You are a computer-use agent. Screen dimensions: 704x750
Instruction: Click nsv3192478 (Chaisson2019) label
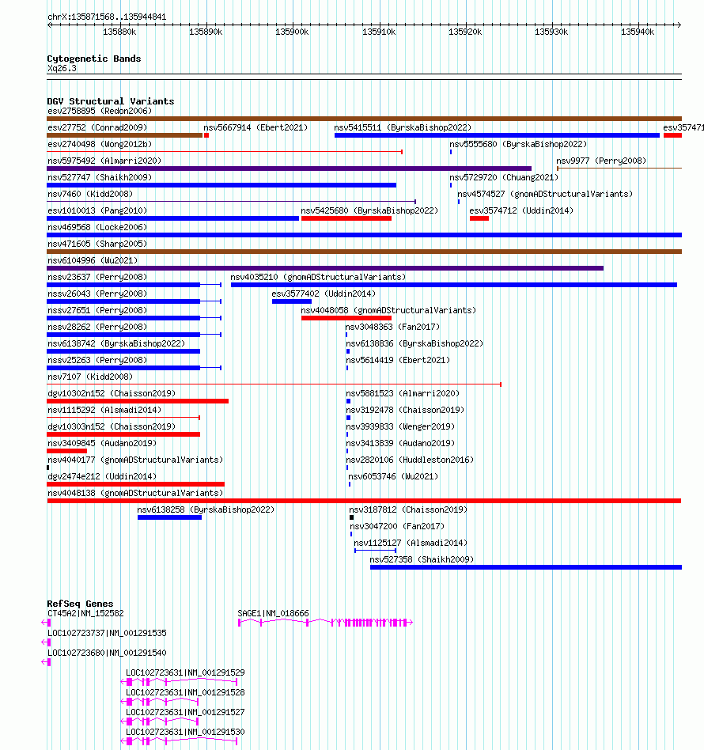405,411
